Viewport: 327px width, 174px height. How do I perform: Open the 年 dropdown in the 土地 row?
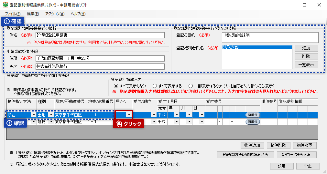click(x=176, y=115)
